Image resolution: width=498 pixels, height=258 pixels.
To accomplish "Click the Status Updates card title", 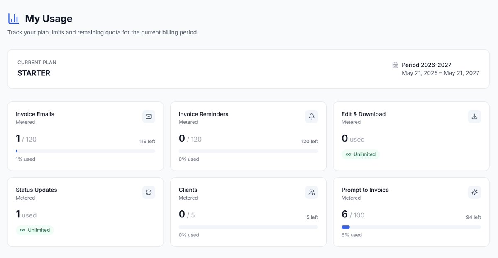I will click(x=37, y=190).
